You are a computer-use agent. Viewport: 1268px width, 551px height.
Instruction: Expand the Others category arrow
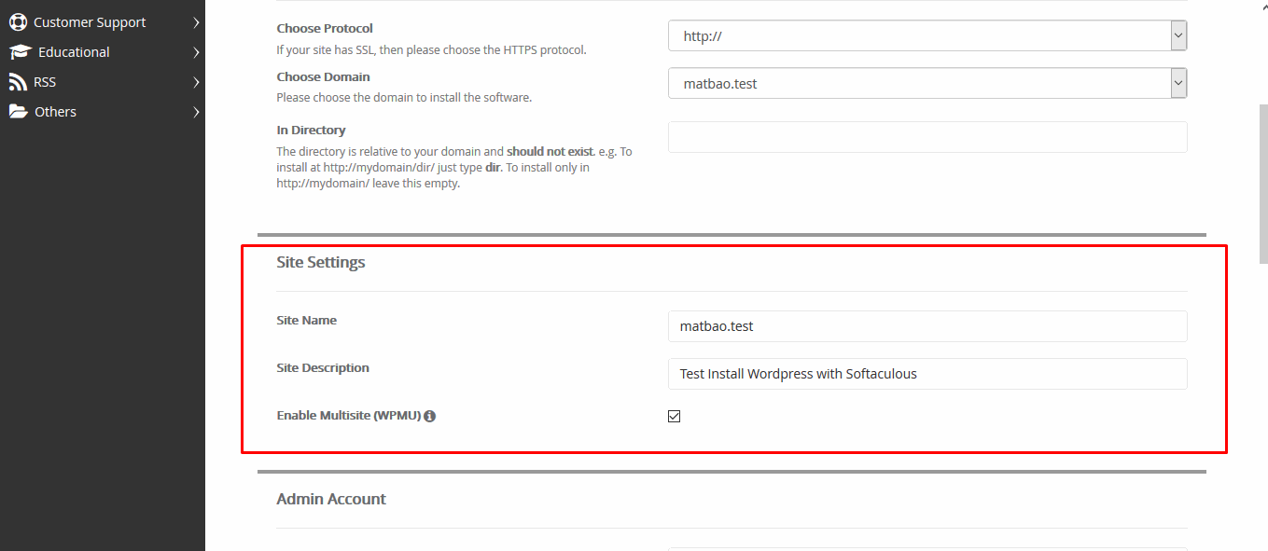click(196, 112)
